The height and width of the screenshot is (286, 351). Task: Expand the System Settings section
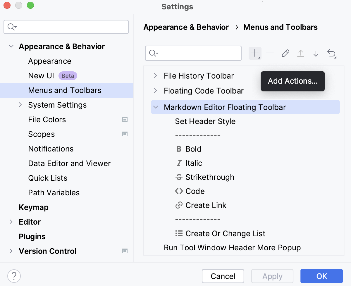(x=20, y=105)
